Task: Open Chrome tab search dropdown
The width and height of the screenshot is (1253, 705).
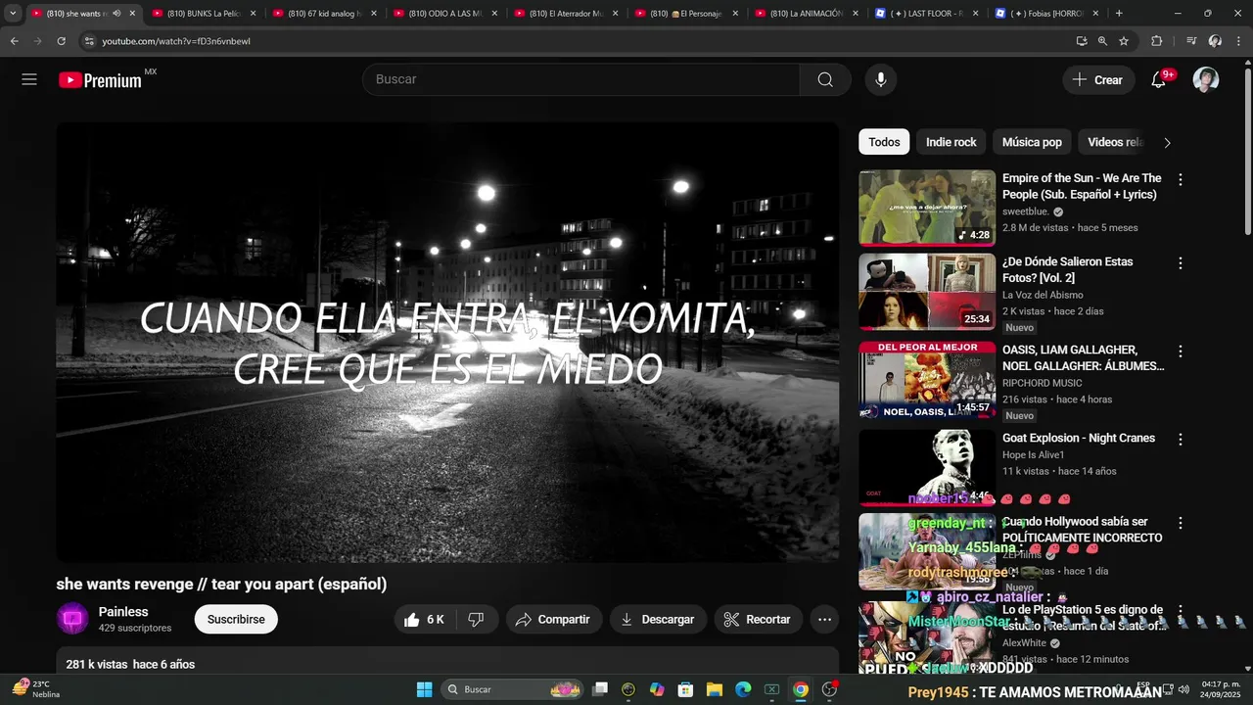Action: point(13,14)
